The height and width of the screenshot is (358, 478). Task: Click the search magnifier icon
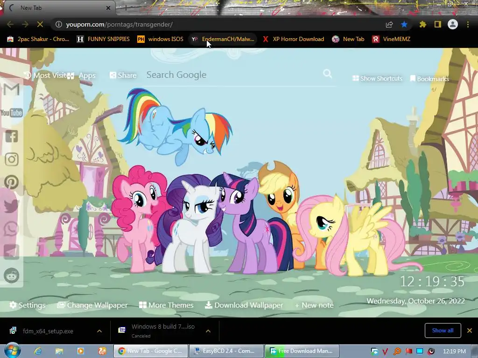pos(327,74)
